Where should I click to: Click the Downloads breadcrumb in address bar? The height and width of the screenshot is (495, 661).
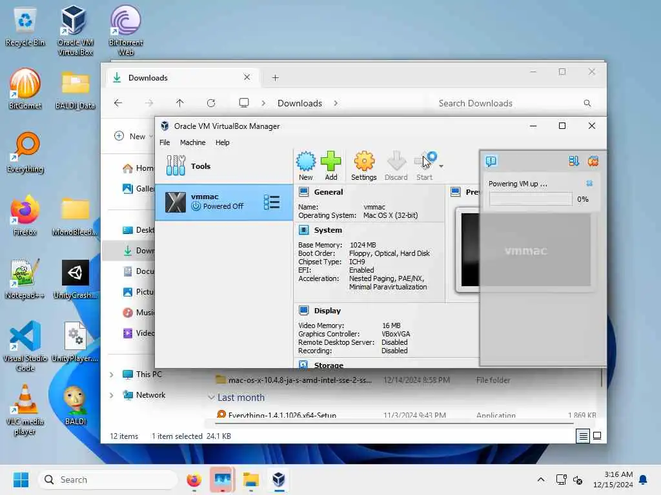(x=300, y=103)
